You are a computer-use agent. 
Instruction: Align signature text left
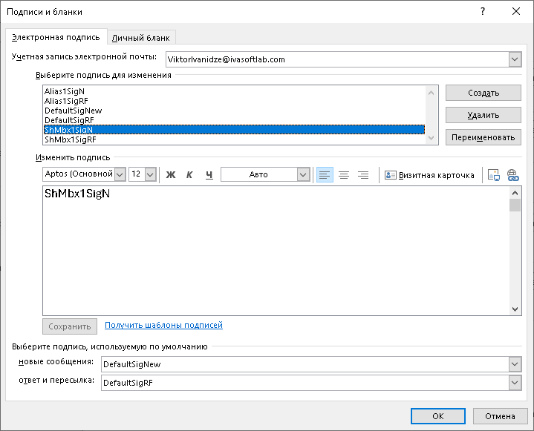(325, 175)
